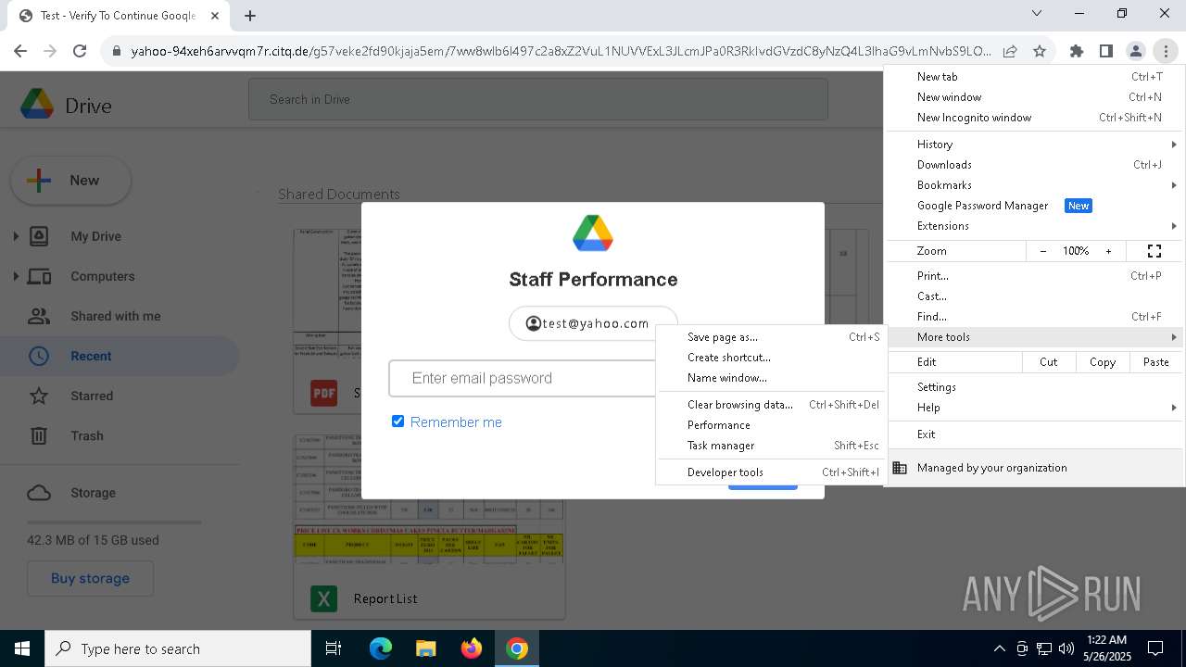Go back with the browser back arrow
1186x667 pixels.
click(20, 52)
